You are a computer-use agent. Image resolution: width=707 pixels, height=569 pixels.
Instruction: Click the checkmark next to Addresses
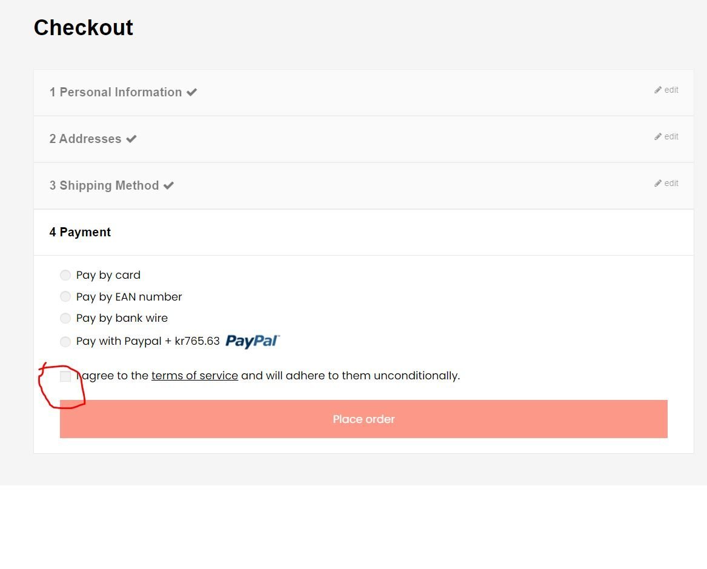(131, 139)
